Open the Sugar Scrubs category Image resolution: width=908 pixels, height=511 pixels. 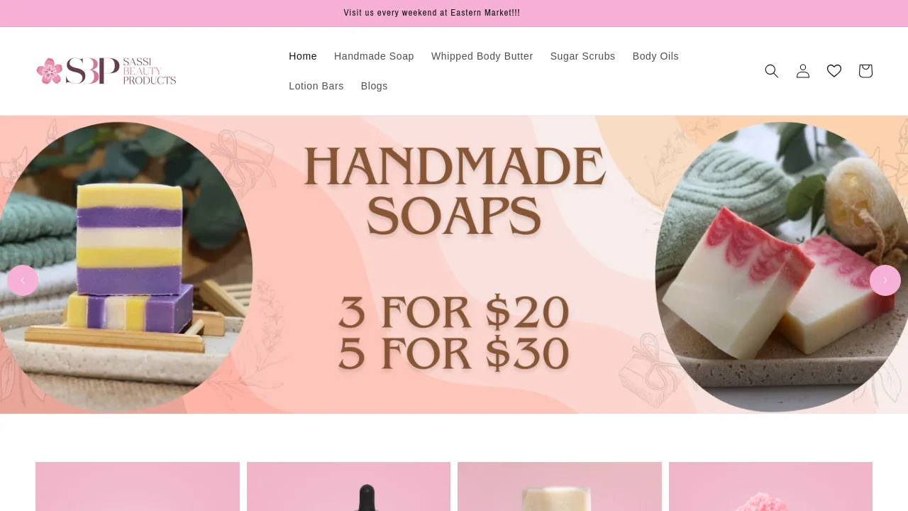pyautogui.click(x=583, y=56)
